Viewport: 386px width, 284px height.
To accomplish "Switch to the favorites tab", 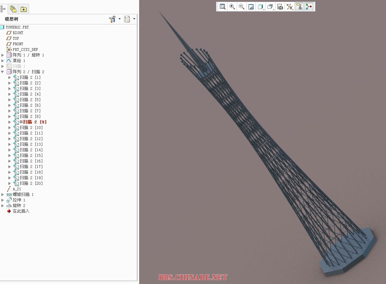I will click(24, 9).
